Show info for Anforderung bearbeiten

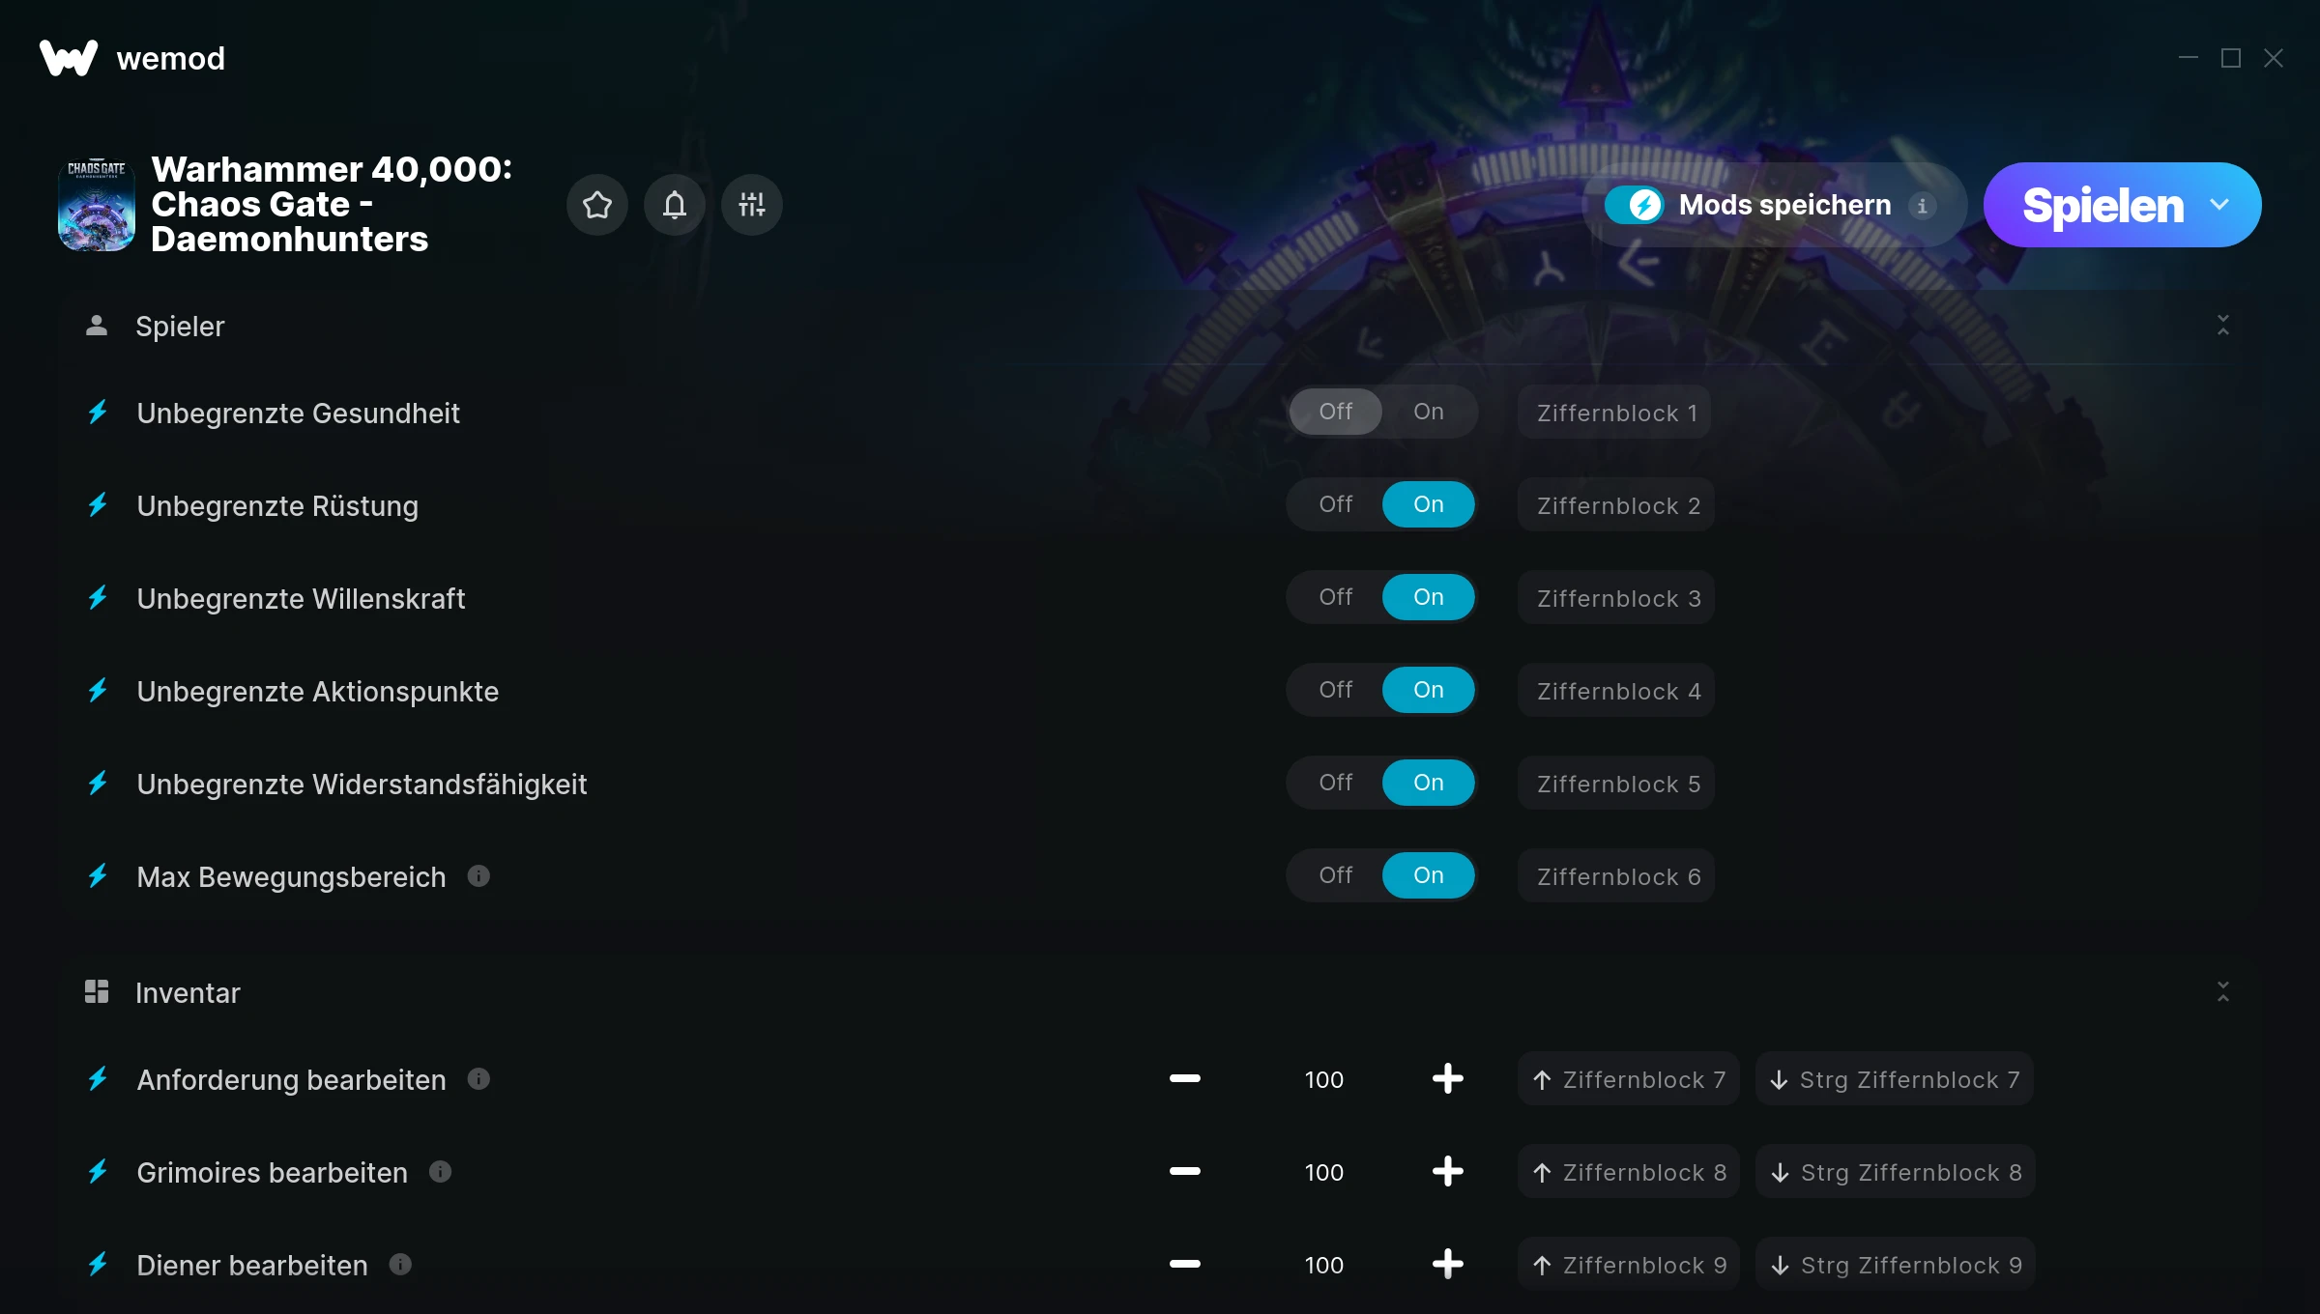tap(478, 1079)
